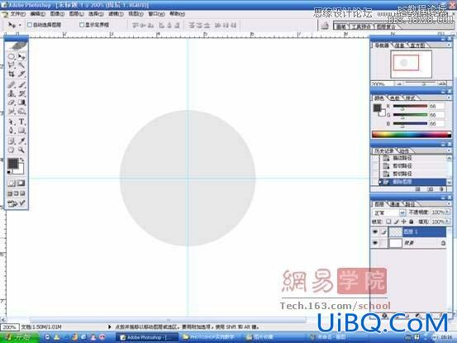The width and height of the screenshot is (457, 343).
Task: Select the Elliptical Marquee tool
Action: pyautogui.click(x=12, y=56)
